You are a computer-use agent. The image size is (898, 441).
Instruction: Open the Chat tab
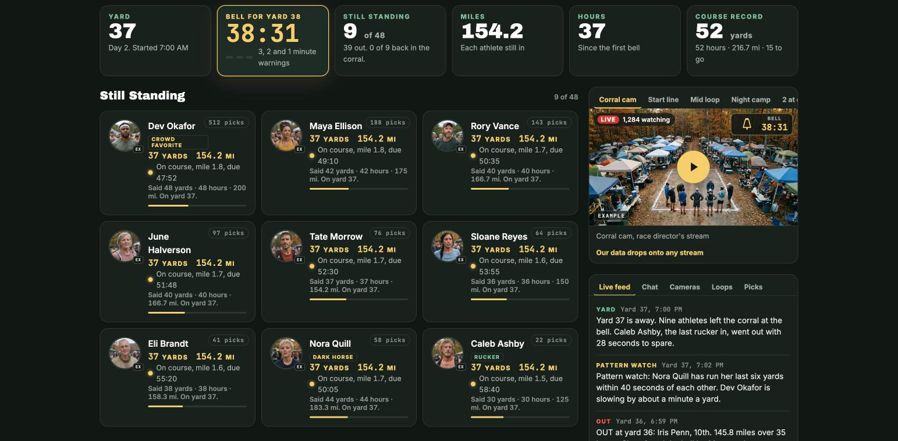[650, 287]
